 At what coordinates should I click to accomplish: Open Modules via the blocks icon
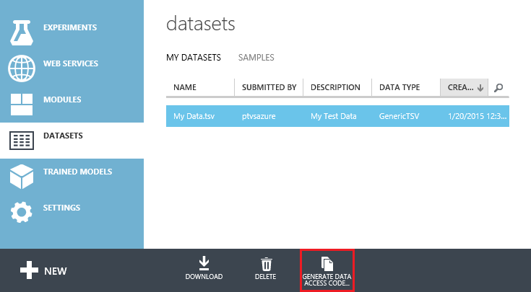[22, 105]
